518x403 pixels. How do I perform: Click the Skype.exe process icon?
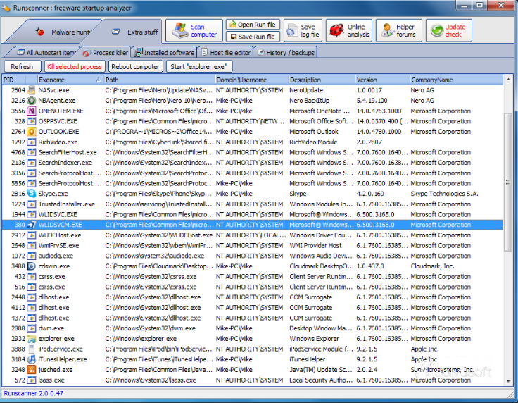coord(32,194)
